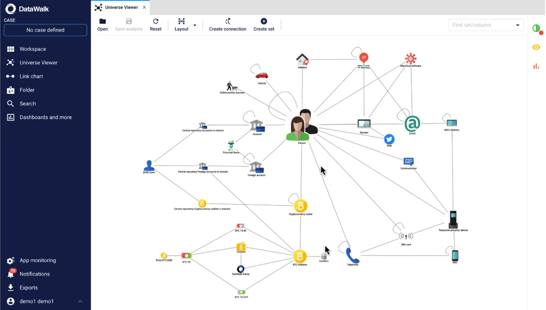546x310 pixels.
Task: Select the BTC Address node
Action: coord(300,257)
